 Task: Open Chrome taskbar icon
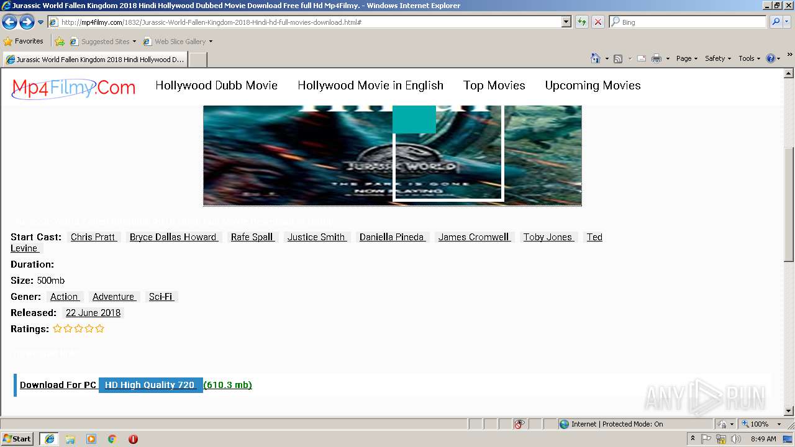[112, 439]
